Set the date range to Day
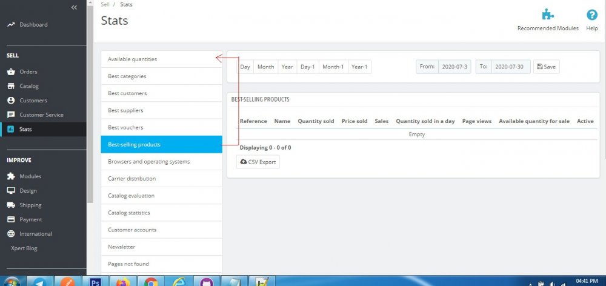This screenshot has height=286, width=606. pos(245,67)
